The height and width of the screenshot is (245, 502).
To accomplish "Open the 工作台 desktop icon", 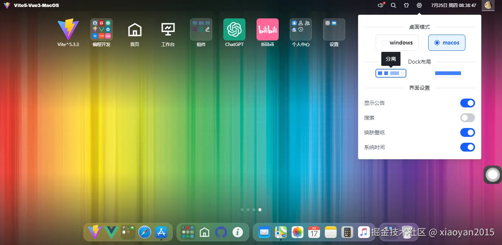I will click(x=168, y=29).
